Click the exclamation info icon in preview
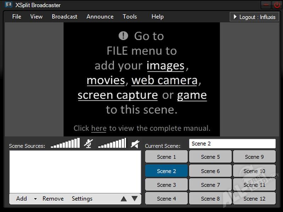Viewport: 283px width, 212px height. [x=123, y=36]
